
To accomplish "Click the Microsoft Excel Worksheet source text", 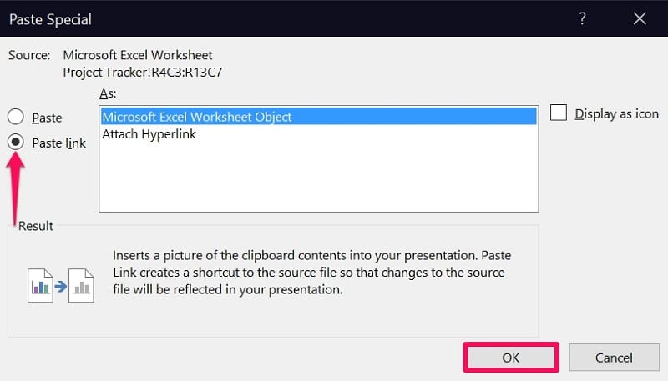I will (x=137, y=55).
